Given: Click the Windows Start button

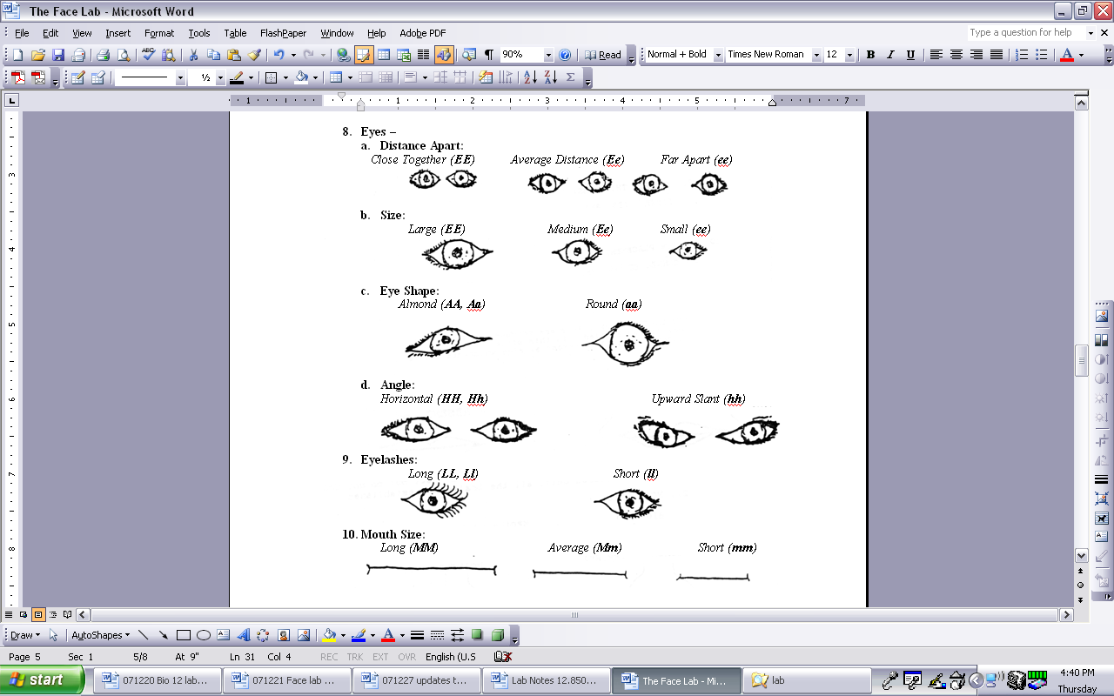Looking at the screenshot, I should click(x=42, y=680).
